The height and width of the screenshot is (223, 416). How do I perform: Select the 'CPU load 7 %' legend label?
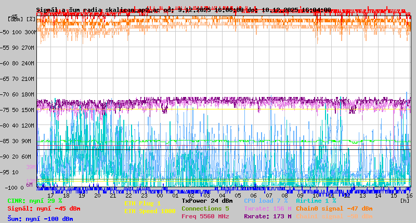pos(266,201)
